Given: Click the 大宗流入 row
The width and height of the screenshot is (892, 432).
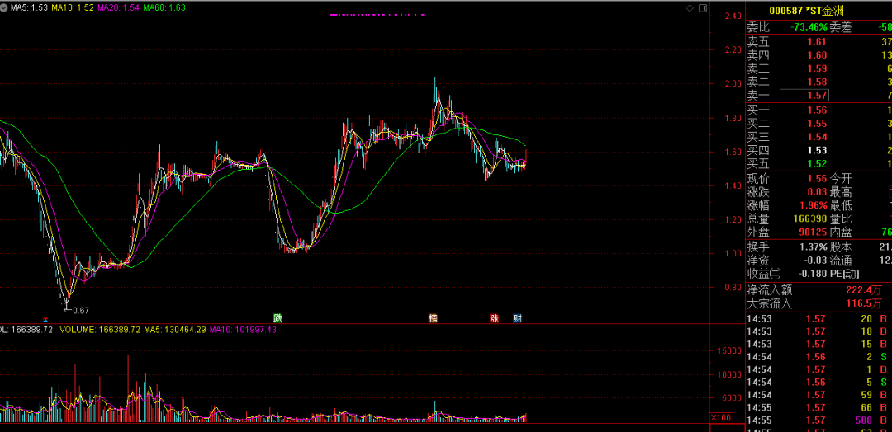Looking at the screenshot, I should coord(818,303).
